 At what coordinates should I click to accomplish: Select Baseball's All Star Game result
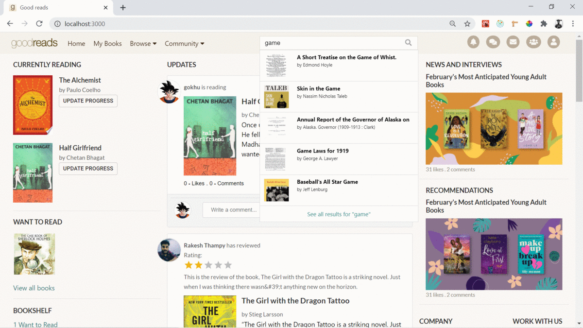[x=339, y=190]
